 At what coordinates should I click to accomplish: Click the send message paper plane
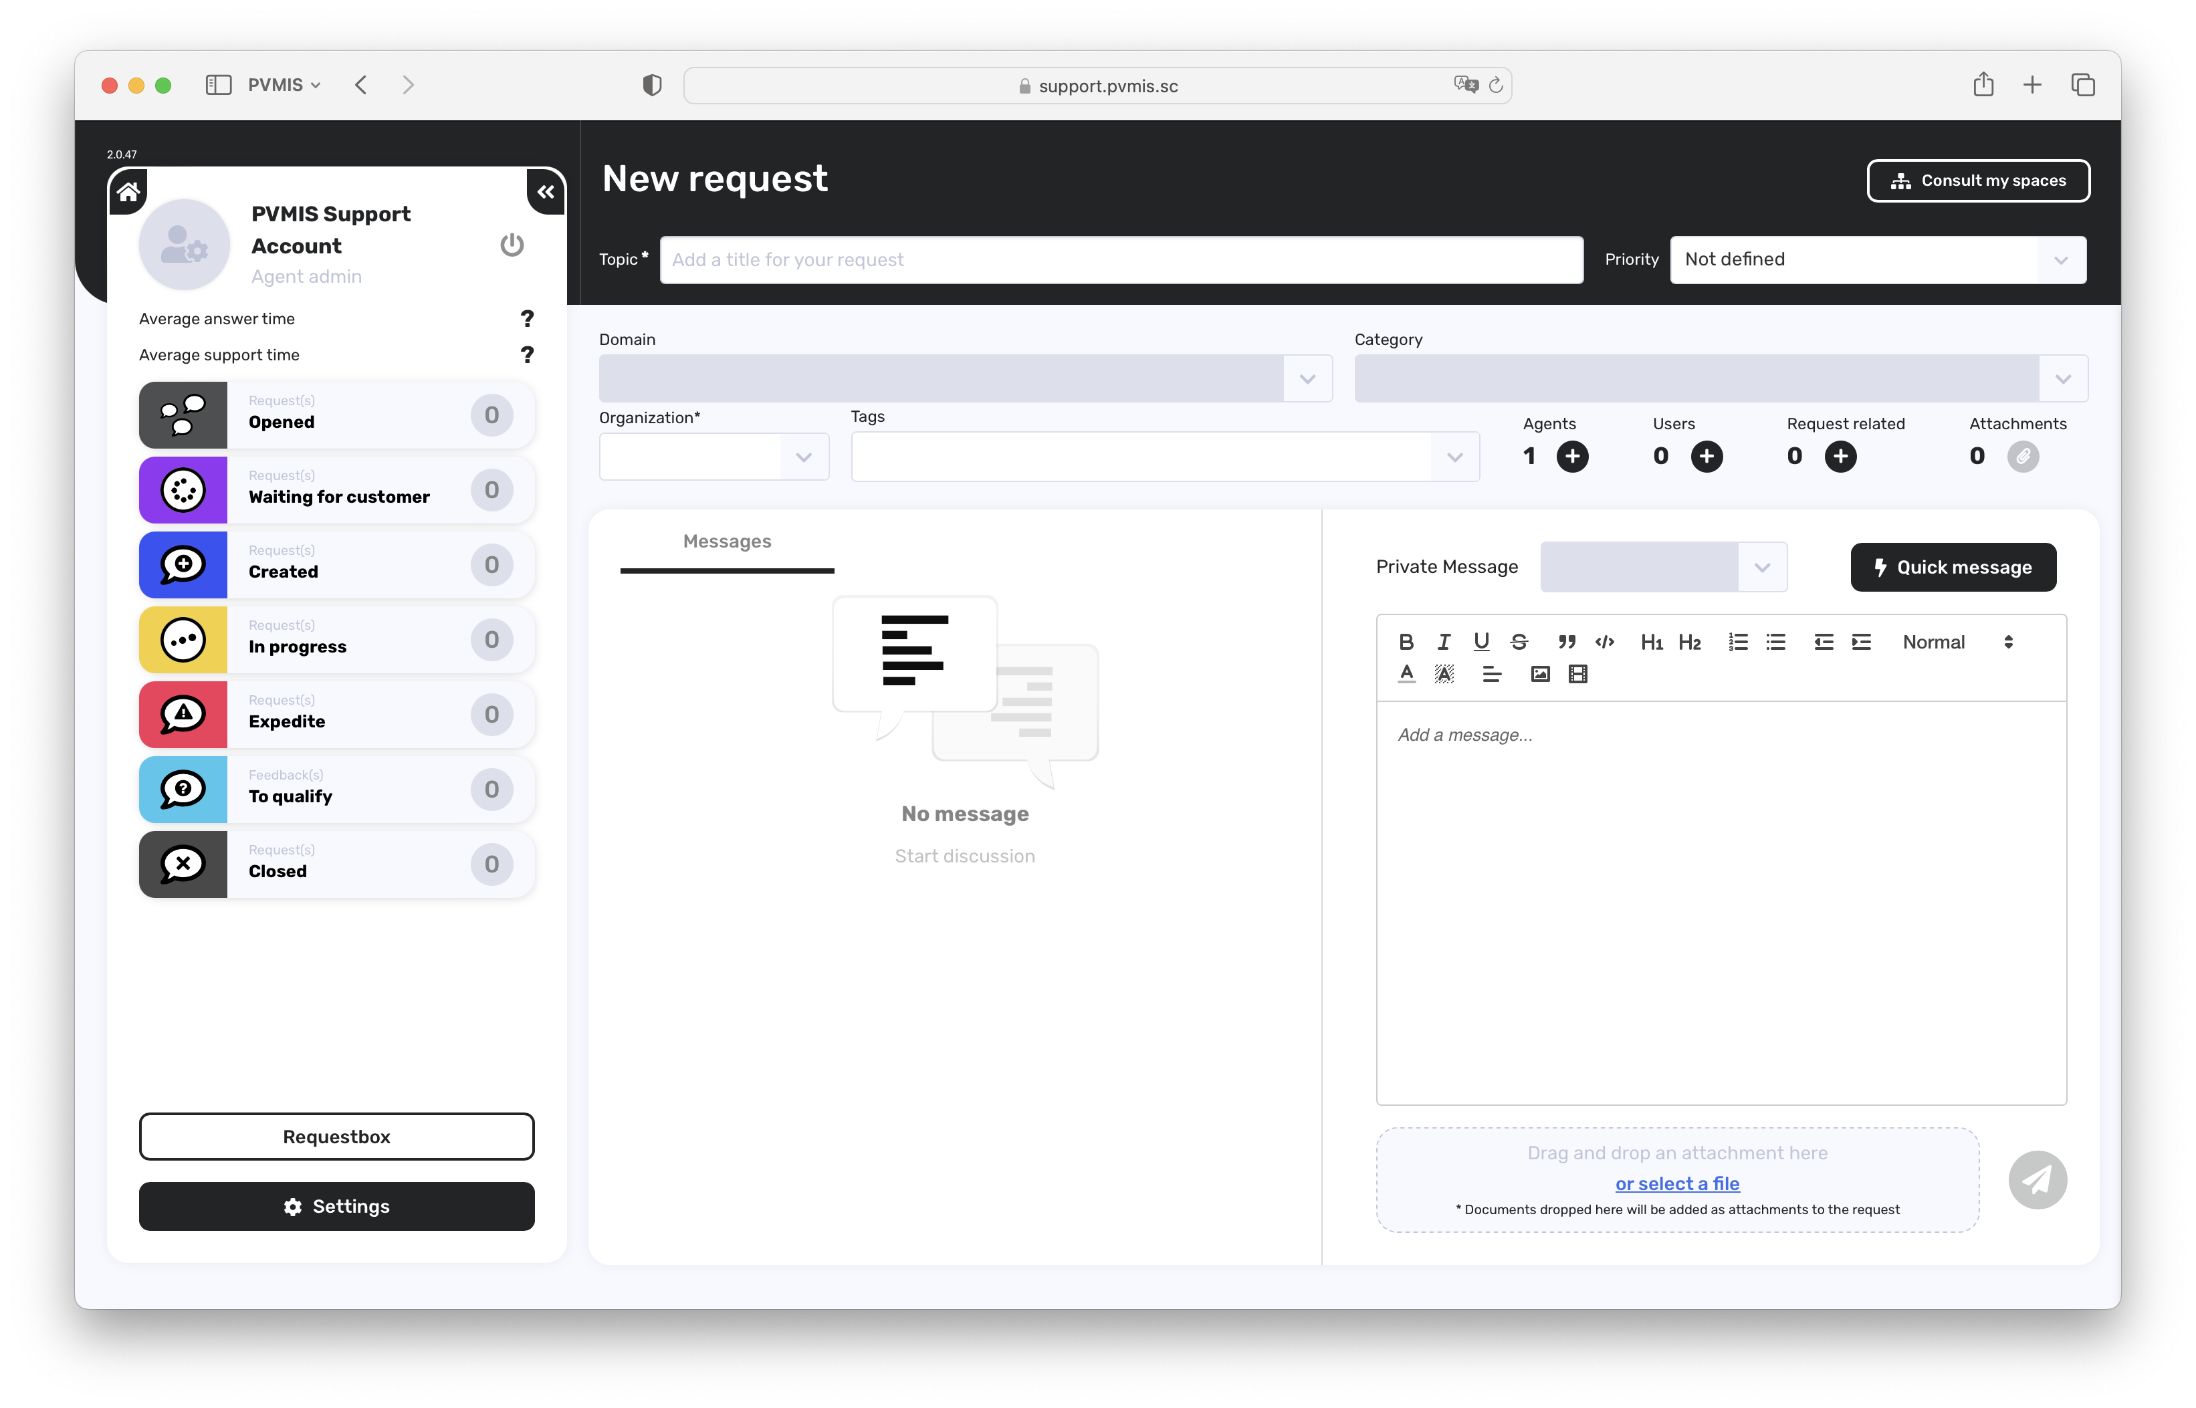point(2037,1179)
